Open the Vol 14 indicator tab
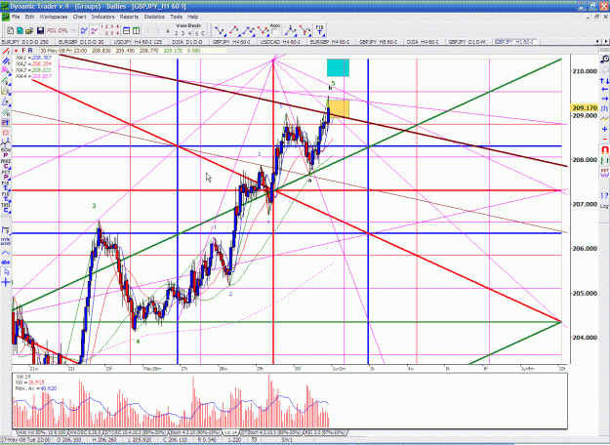This screenshot has height=445, width=610. 230,432
